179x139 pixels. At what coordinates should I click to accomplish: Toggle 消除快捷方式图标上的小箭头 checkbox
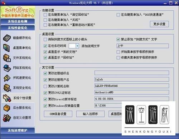pyautogui.click(x=45, y=40)
